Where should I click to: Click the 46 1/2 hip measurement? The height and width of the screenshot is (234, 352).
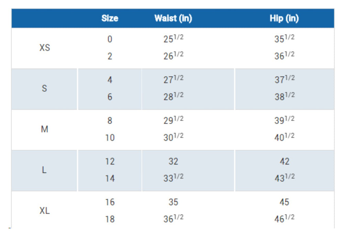(x=284, y=219)
